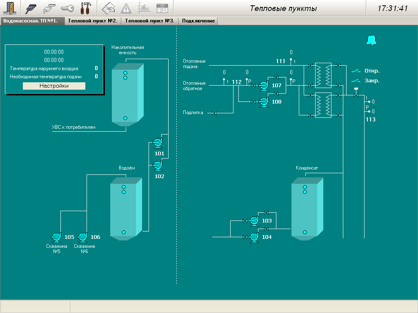The width and height of the screenshot is (418, 313).
Task: Click the alarm bell icon
Action: pos(371,40)
